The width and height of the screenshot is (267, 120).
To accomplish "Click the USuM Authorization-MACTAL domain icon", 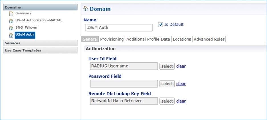I will click(11, 21).
